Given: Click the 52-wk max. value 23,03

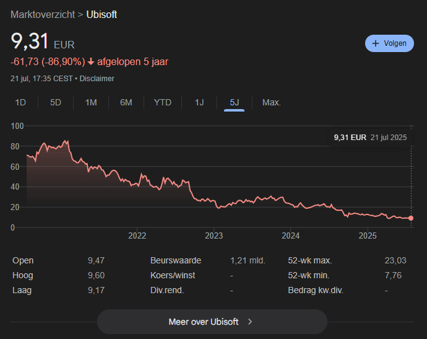Looking at the screenshot, I should click(x=395, y=260).
